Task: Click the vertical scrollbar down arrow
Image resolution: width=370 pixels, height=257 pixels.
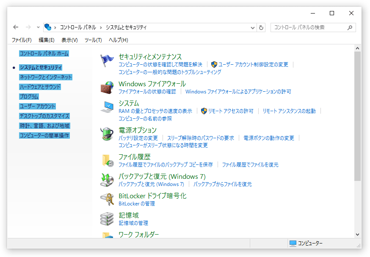Action: (x=357, y=235)
